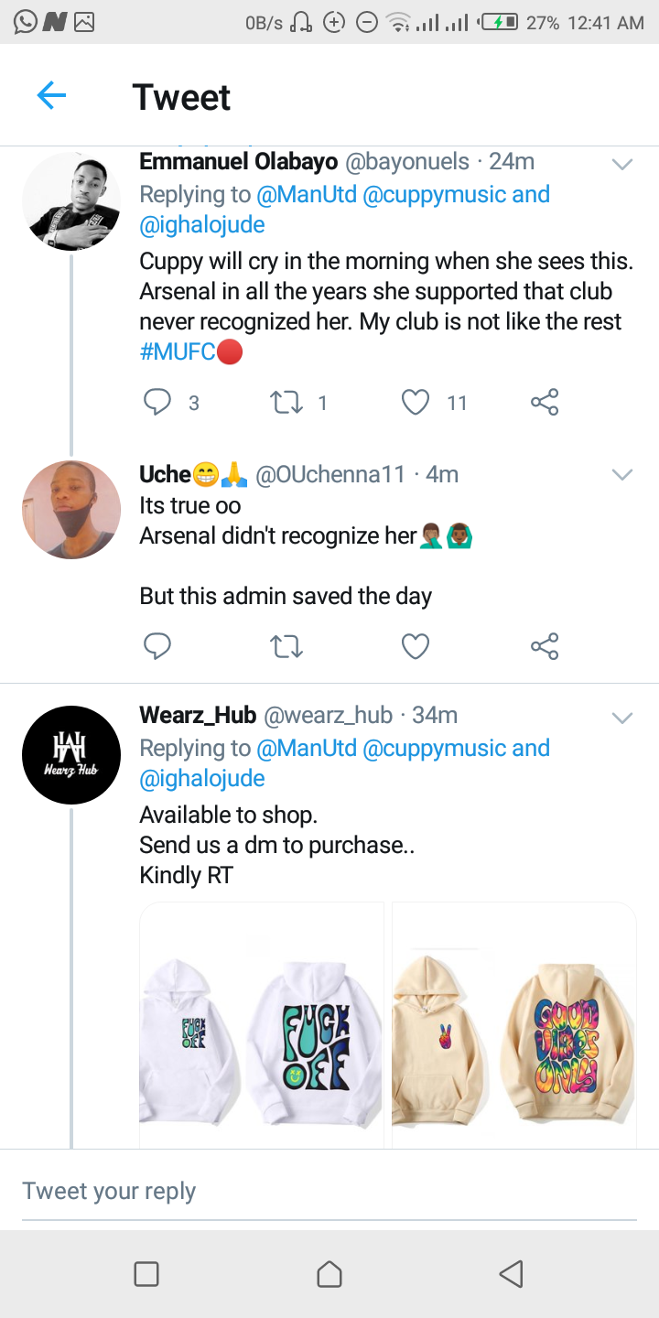
Task: Retweet Uche's tweet
Action: click(x=287, y=647)
